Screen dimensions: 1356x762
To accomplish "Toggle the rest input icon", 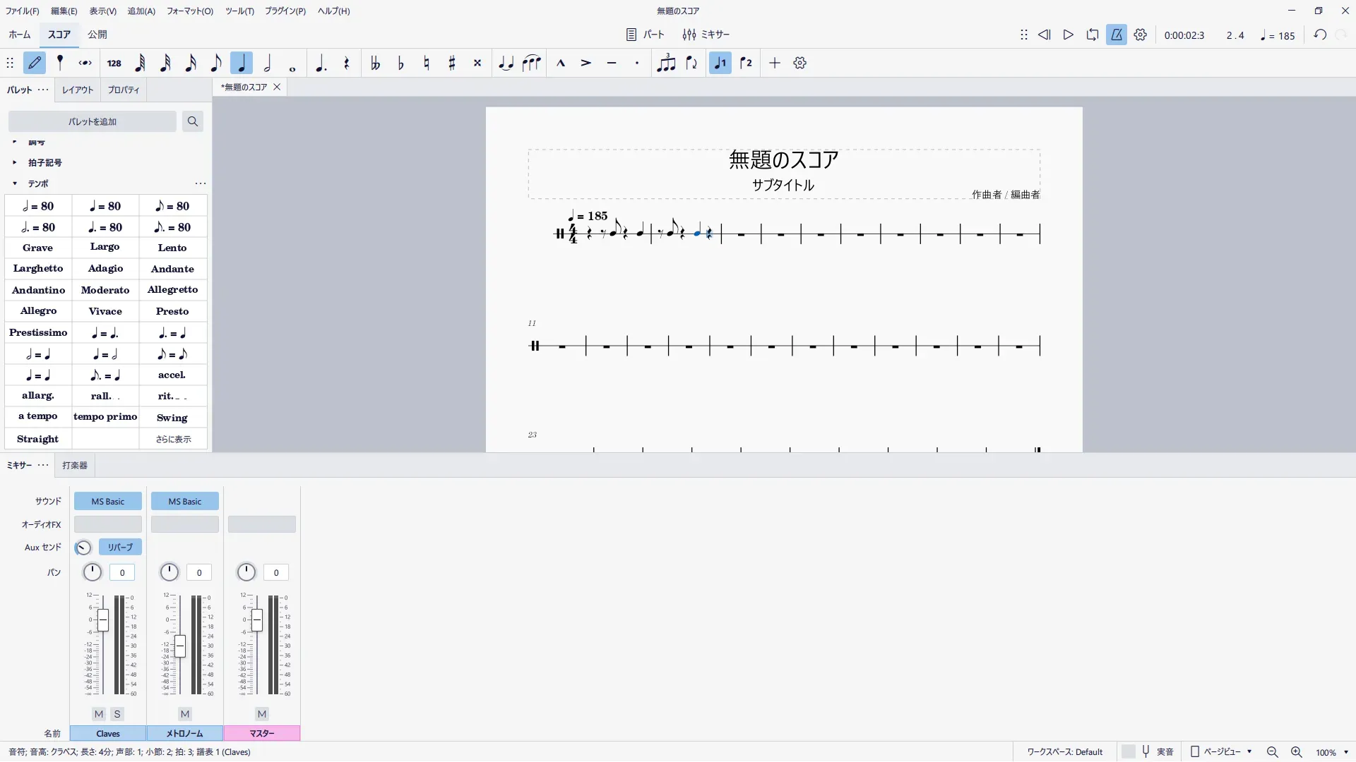I will 347,64.
